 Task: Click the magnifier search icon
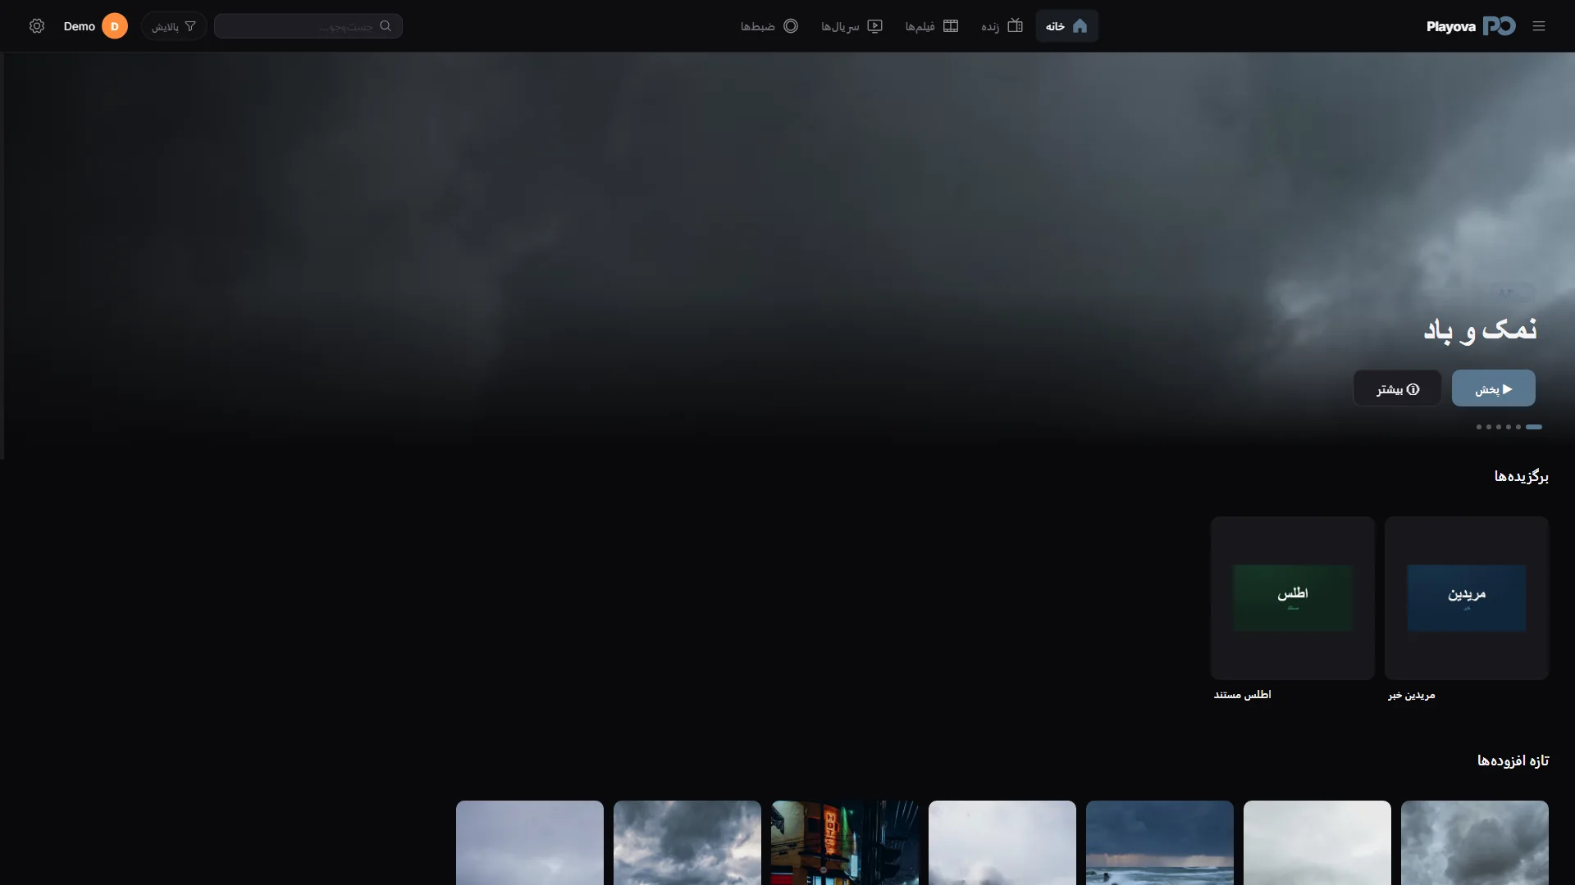click(386, 26)
